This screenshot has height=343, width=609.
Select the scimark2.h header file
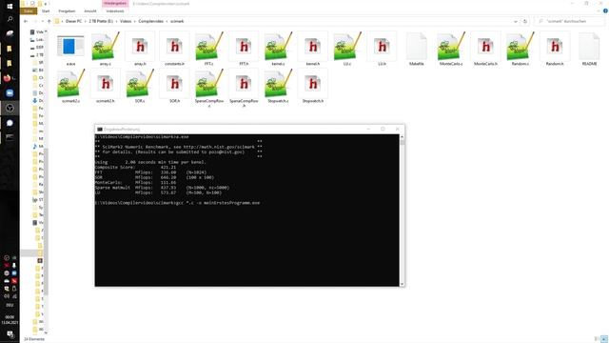click(106, 87)
